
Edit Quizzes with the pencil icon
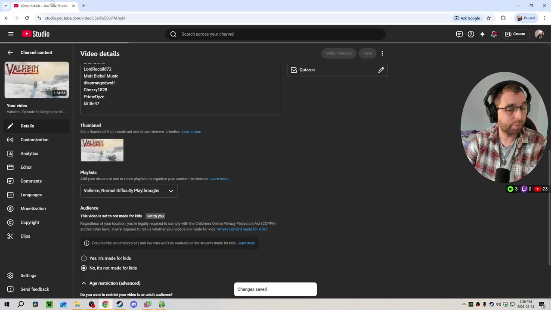point(381,70)
